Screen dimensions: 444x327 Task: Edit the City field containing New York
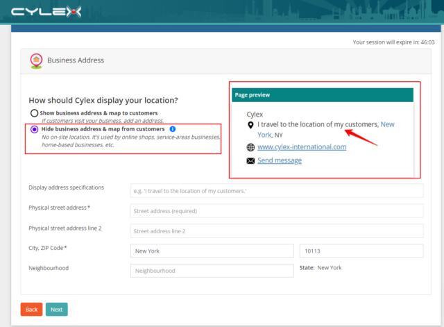point(212,251)
